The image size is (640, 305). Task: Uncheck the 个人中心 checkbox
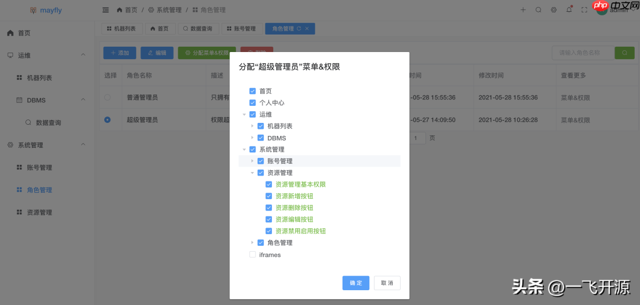252,103
